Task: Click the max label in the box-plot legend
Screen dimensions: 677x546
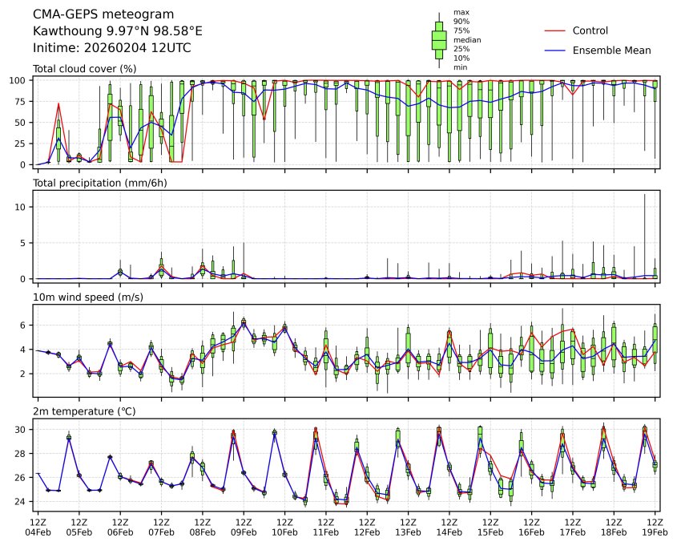Action: (459, 12)
